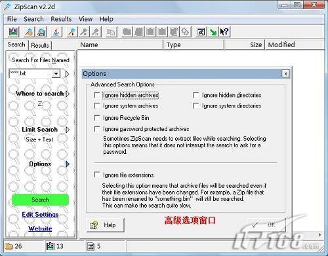Click the grayed document-shield icon beside the gear

174,32
